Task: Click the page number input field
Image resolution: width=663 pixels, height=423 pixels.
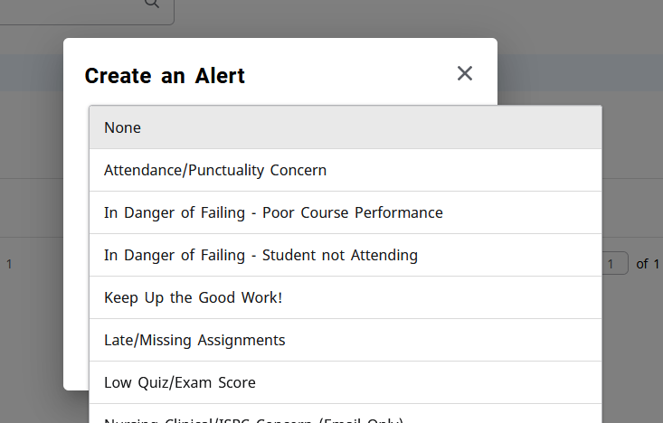Action: (615, 264)
